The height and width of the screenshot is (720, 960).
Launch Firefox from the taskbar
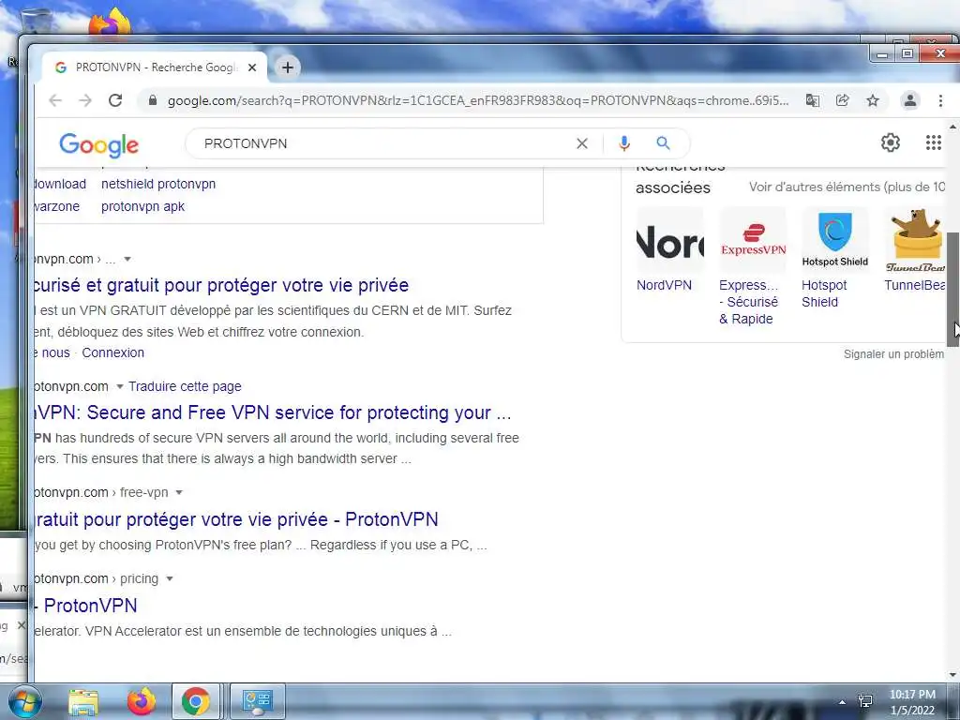(142, 701)
